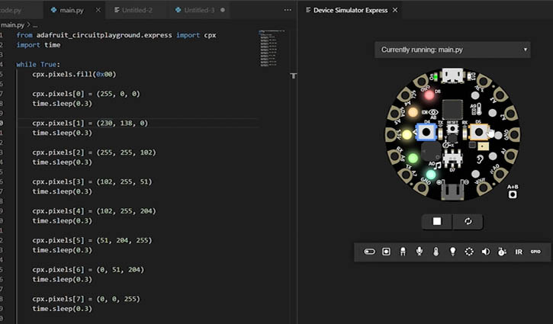Screen dimensions: 553x324
Task: Click the 'while True:' line
Action: pyautogui.click(x=38, y=65)
